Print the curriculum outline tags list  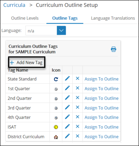coord(114,49)
